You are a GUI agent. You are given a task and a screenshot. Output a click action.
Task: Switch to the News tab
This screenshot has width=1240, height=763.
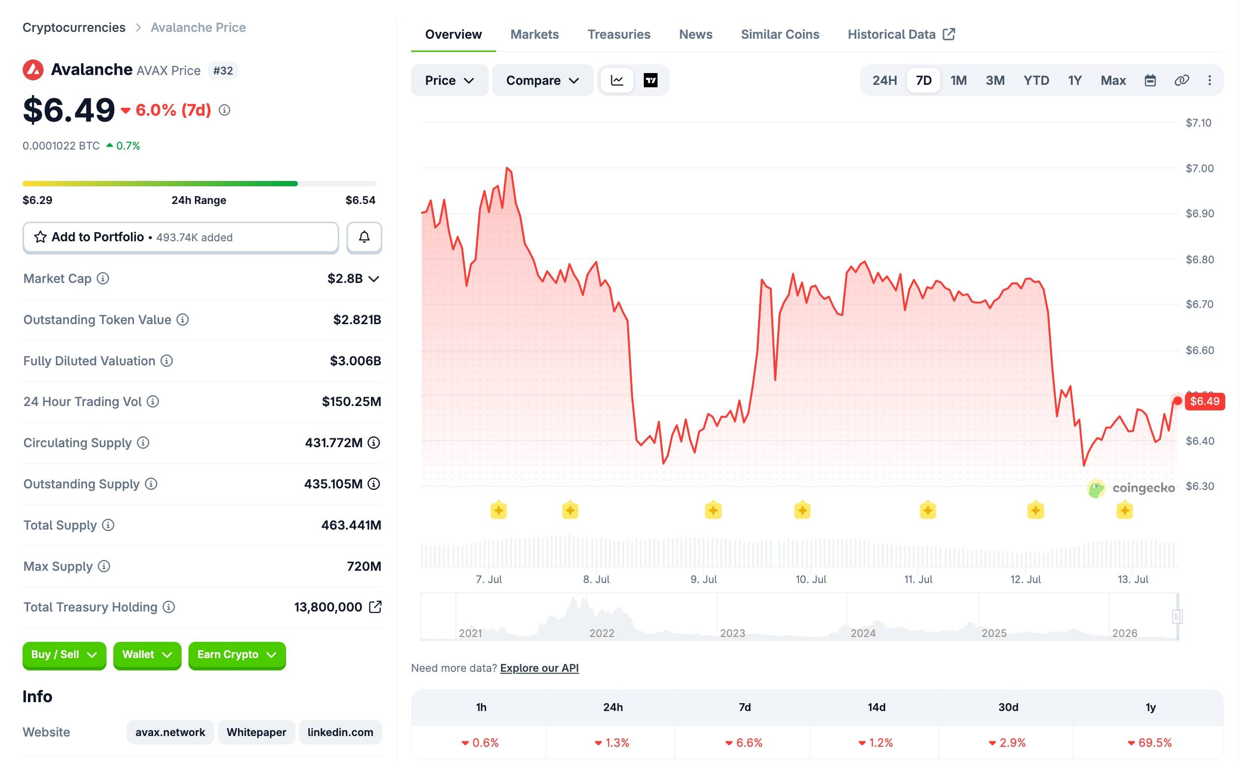(x=696, y=34)
